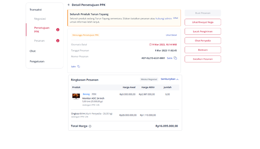Open Lihat Detail link in order card
The height and width of the screenshot is (149, 260).
[x=171, y=35]
